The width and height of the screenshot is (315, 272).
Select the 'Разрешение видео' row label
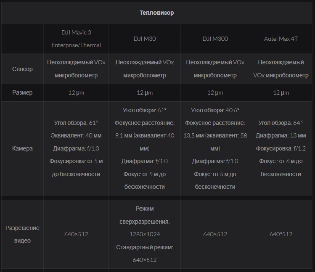coord(22,234)
